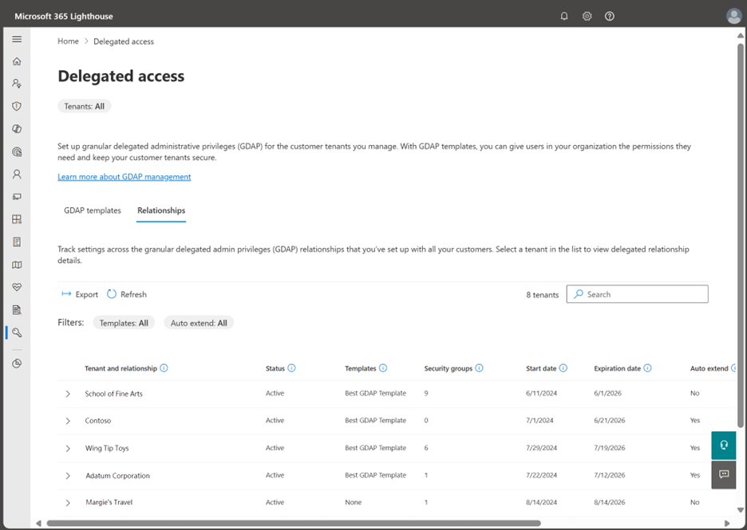Click the Refresh button

click(127, 295)
